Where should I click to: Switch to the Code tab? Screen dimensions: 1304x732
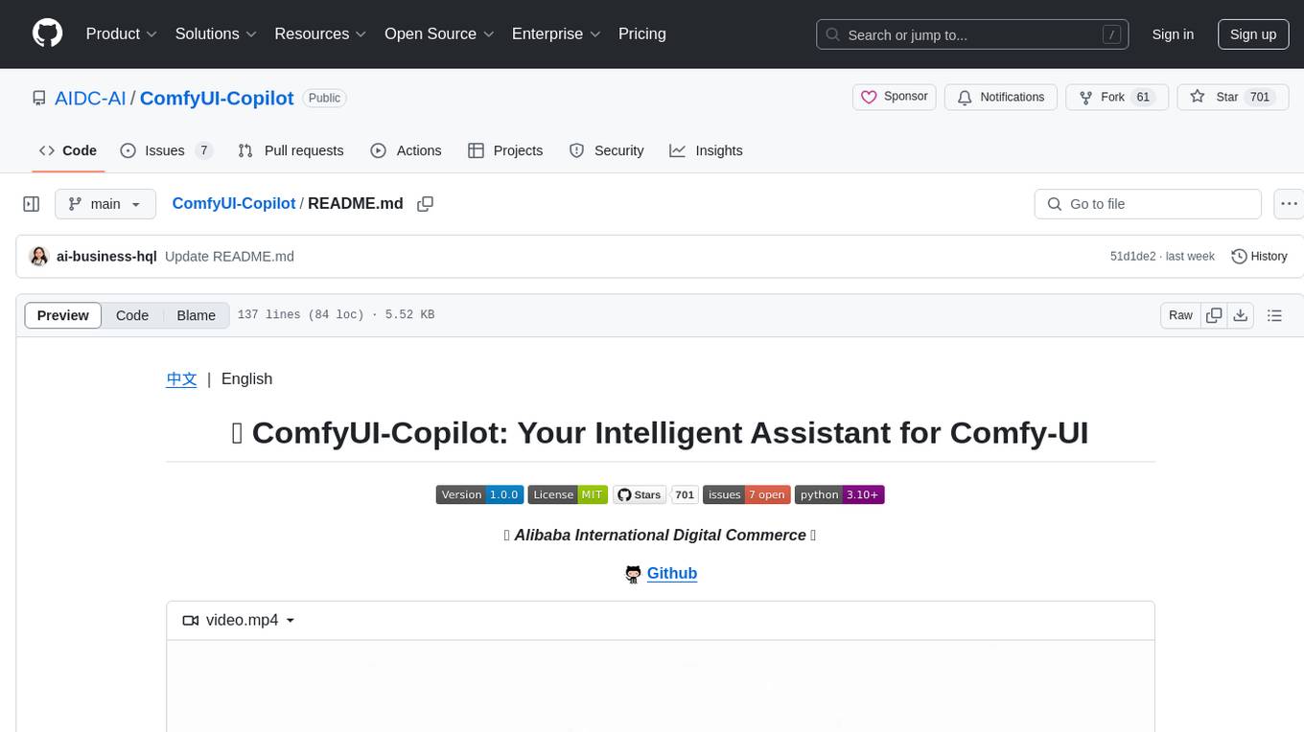(x=67, y=150)
